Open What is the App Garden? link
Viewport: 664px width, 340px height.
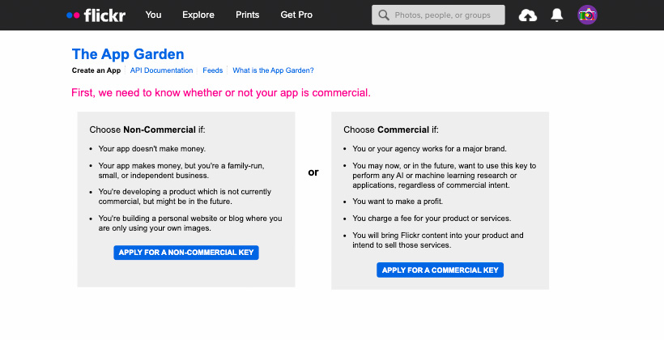273,70
